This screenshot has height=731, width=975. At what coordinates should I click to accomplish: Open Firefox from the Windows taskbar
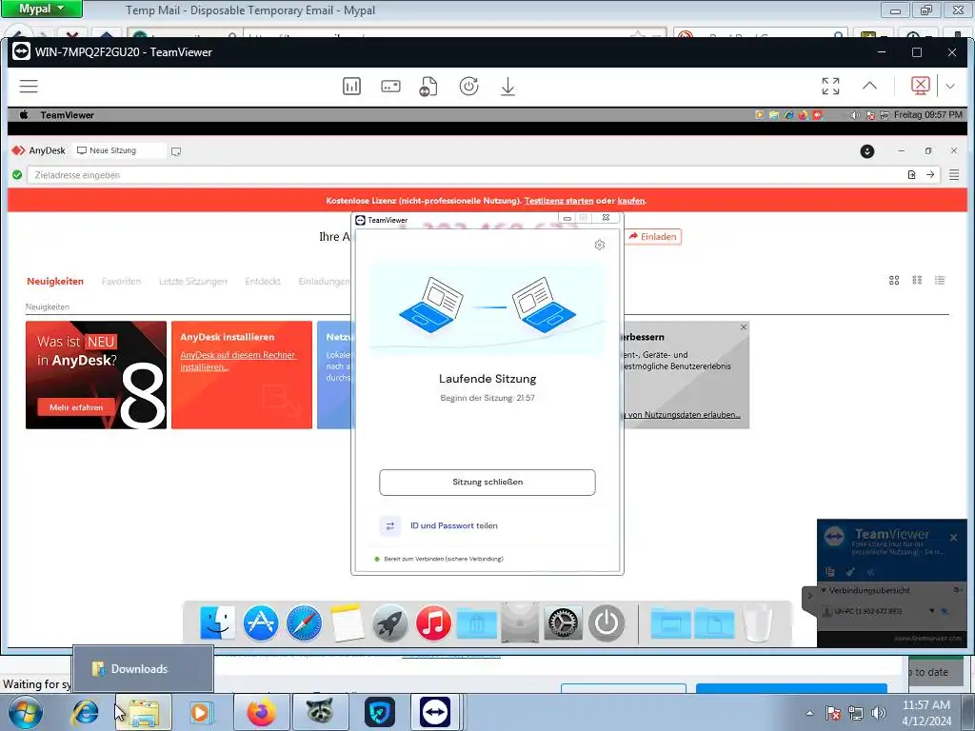point(261,712)
